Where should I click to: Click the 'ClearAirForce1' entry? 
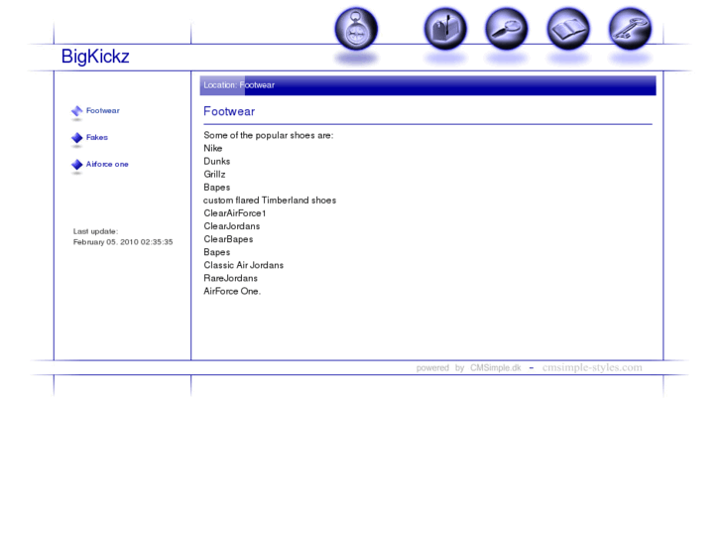(235, 213)
